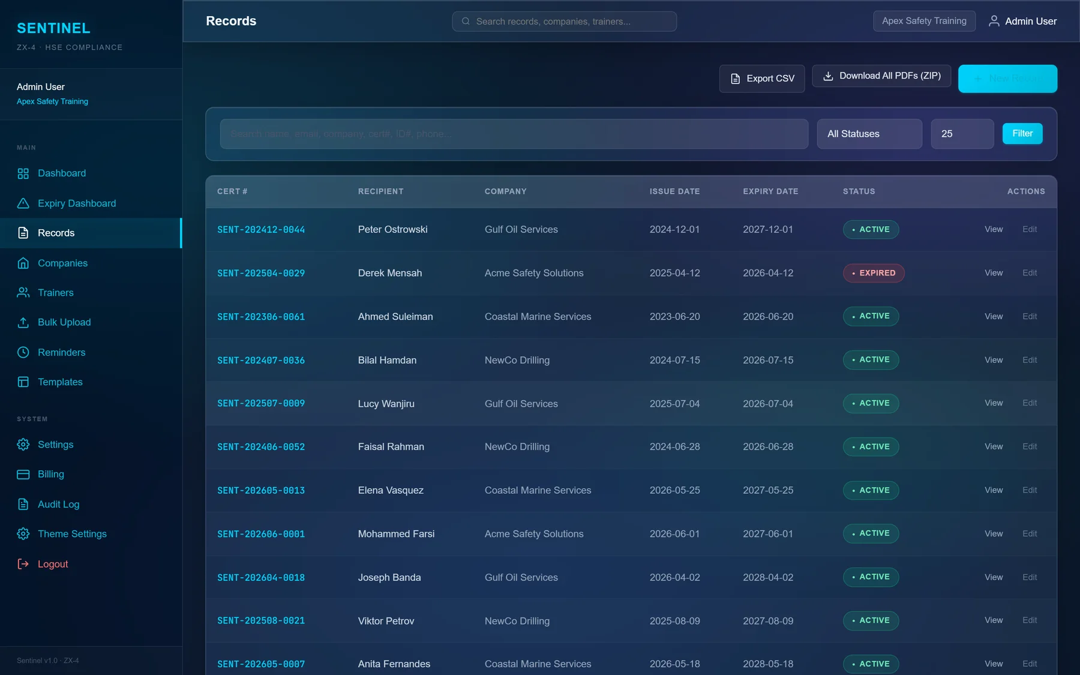View Anita Fernandes's record

994,664
